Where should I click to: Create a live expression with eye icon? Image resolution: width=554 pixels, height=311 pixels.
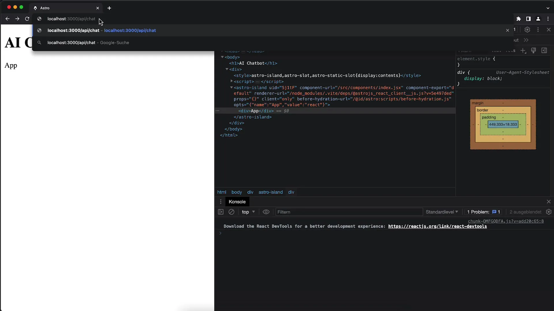pos(266,212)
